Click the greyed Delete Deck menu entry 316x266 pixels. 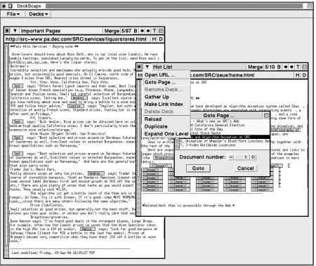pos(166,112)
